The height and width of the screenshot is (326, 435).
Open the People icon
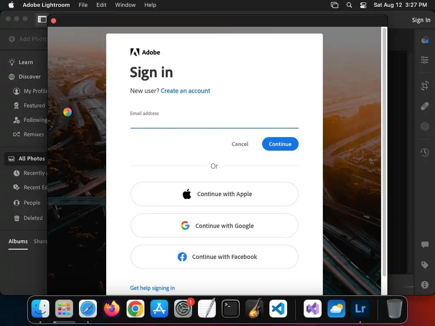pyautogui.click(x=17, y=203)
